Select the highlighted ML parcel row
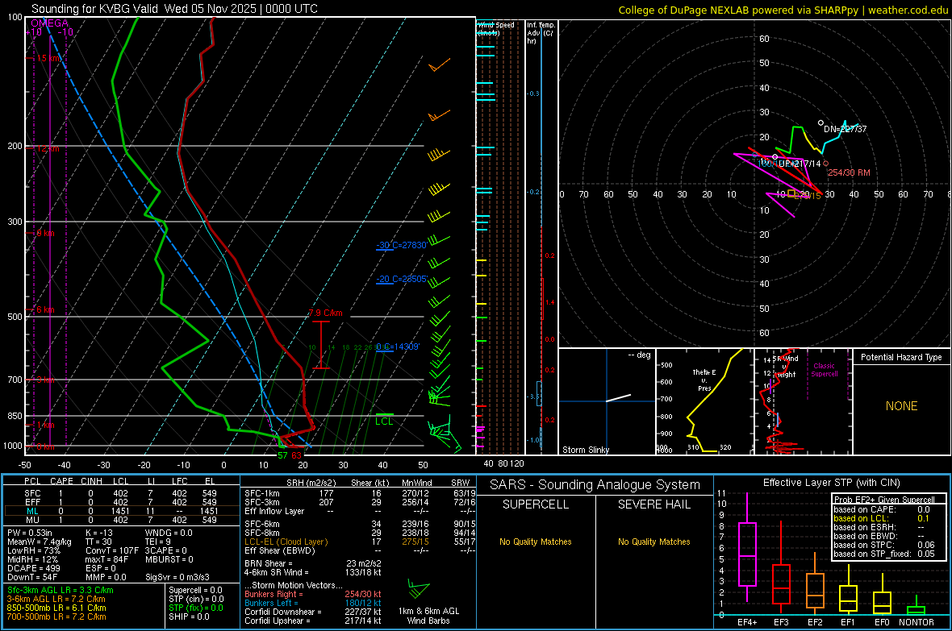This screenshot has height=631, width=952. 121,511
